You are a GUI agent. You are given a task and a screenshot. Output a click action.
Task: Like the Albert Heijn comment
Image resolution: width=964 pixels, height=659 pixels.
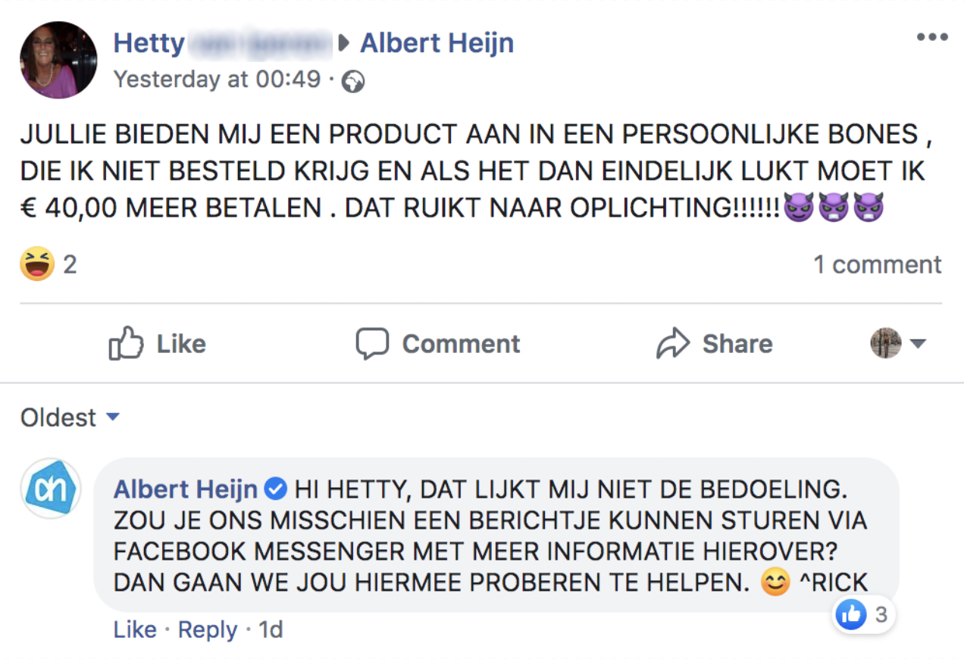135,629
